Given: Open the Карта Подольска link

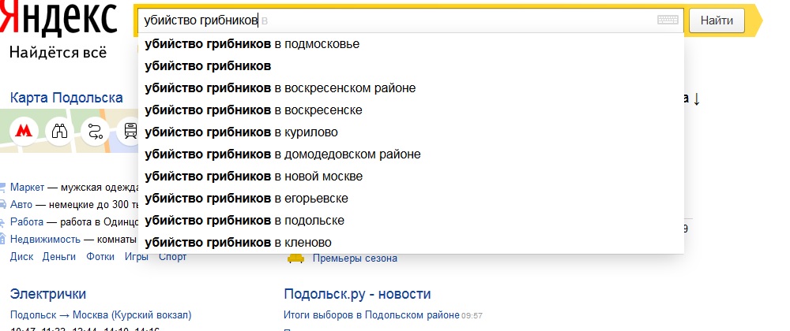Looking at the screenshot, I should [66, 99].
